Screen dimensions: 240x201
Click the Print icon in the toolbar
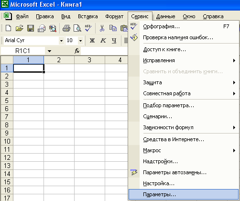pos(66,28)
